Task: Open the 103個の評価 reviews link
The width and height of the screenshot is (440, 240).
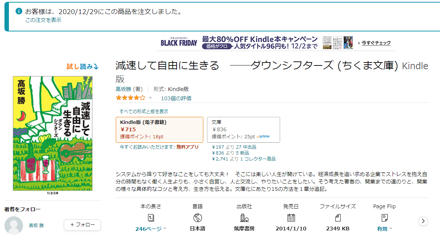Action: pos(176,98)
